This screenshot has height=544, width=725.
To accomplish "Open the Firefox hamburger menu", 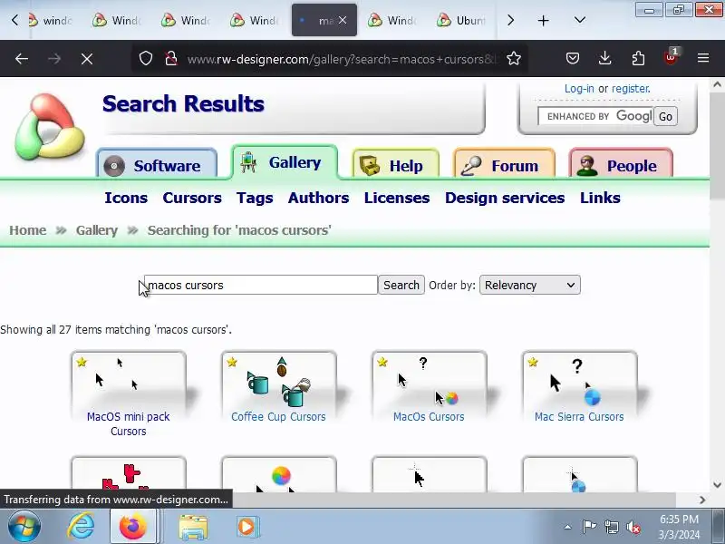I will [x=703, y=58].
